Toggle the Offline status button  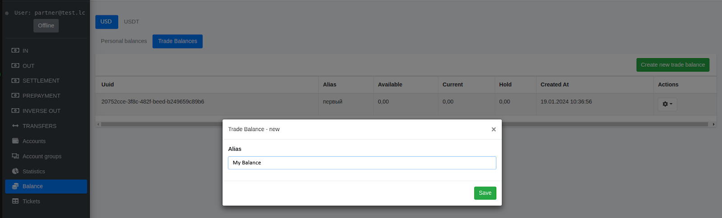46,26
